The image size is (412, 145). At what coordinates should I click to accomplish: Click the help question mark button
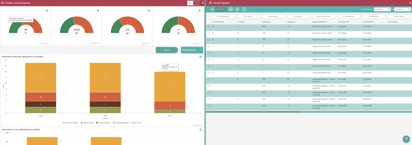(x=406, y=139)
